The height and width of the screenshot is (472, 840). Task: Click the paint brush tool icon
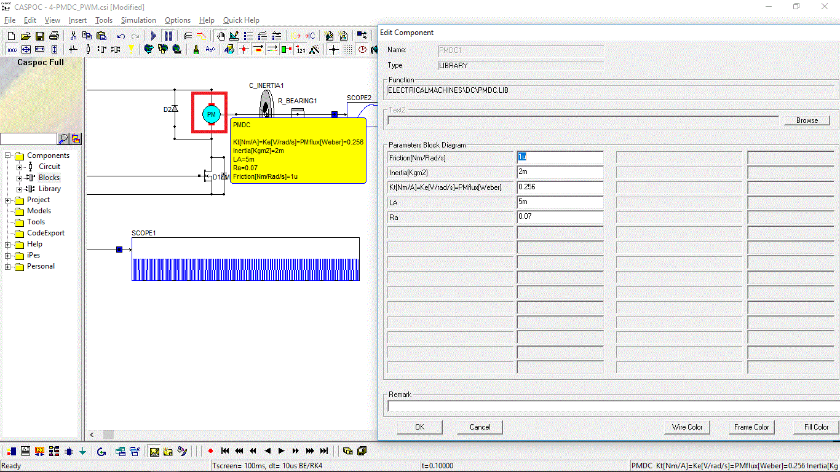tap(196, 49)
